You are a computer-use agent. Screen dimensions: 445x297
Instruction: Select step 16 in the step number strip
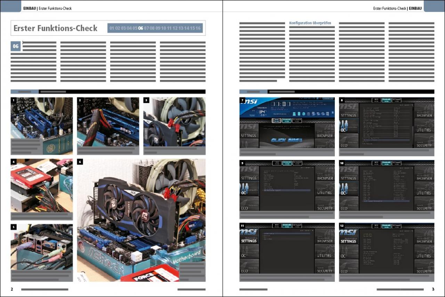tap(198, 28)
